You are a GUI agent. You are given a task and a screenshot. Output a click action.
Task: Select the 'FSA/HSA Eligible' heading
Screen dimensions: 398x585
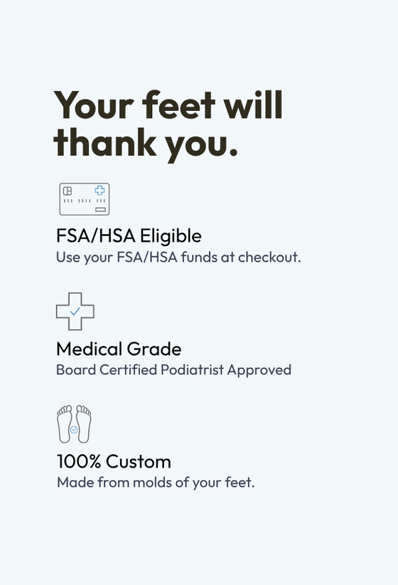click(129, 236)
